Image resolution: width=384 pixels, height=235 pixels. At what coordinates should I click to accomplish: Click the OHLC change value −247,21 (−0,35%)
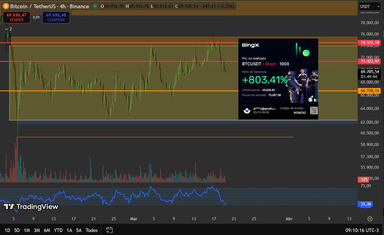pos(217,6)
